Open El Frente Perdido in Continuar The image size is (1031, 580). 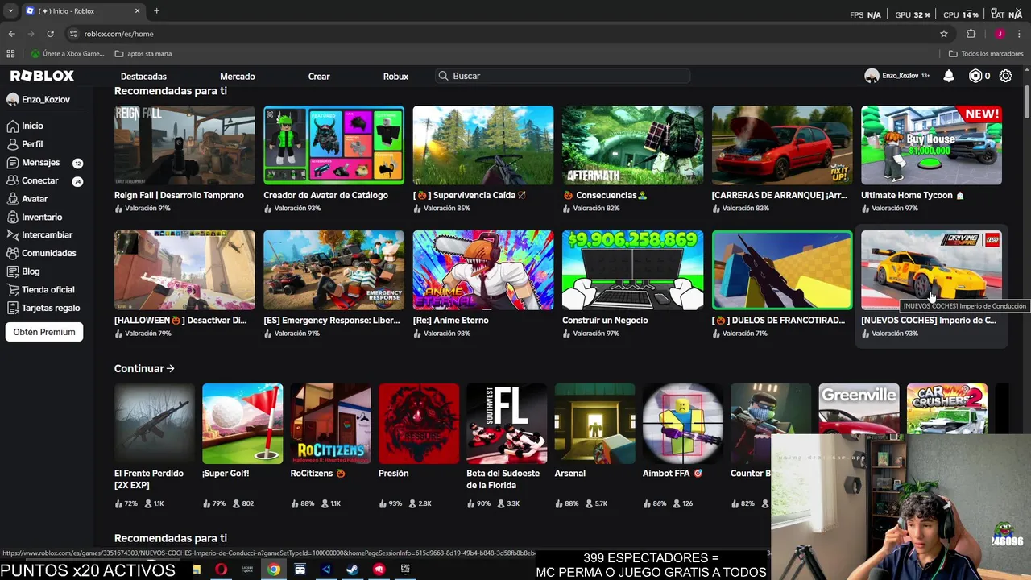155,424
